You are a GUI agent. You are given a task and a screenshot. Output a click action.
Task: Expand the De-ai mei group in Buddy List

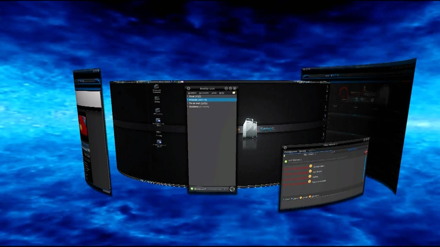pos(211,103)
